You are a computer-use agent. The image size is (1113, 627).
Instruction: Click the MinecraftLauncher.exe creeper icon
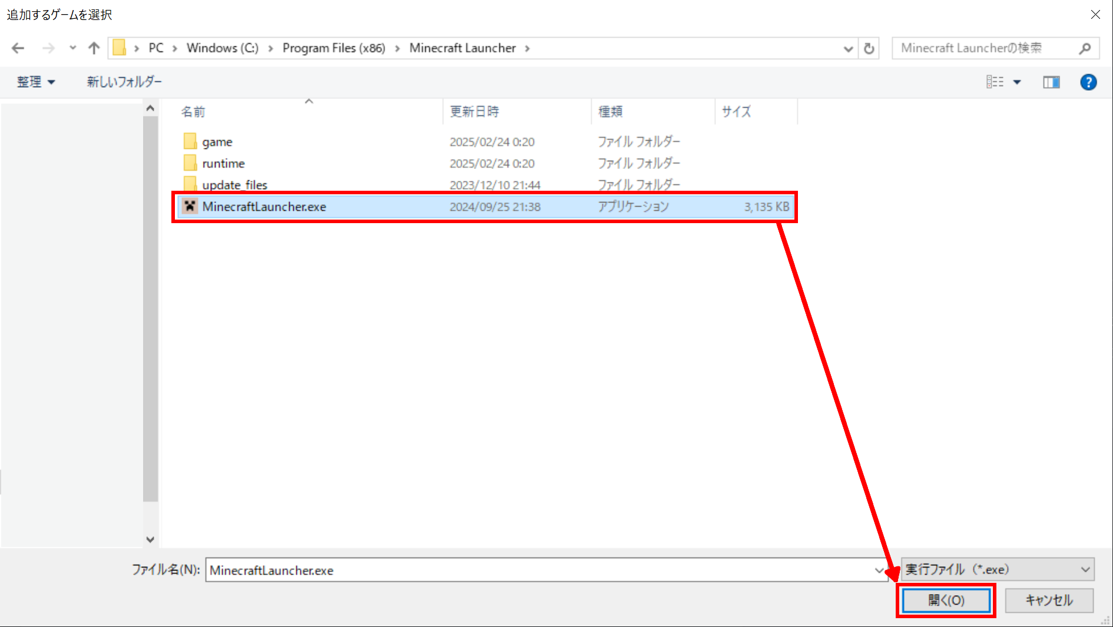pos(190,206)
